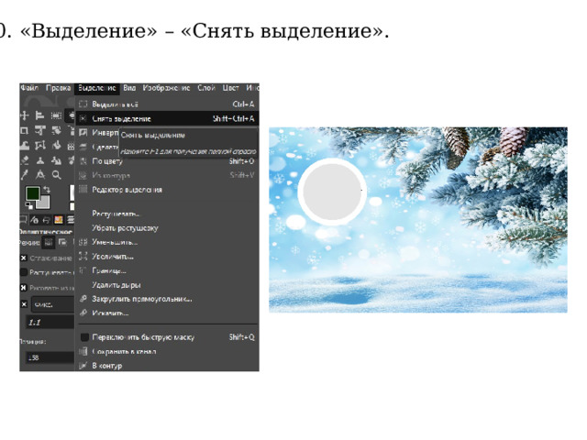Viewport: 587px width, 440px height.
Task: Choose Увеличить... menu item
Action: click(x=167, y=257)
